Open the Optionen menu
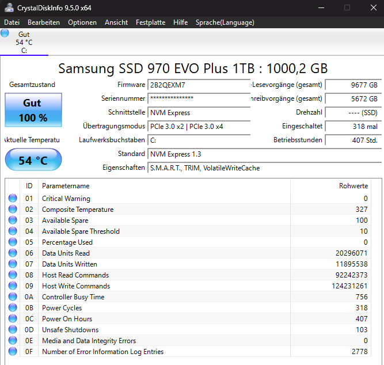 [x=82, y=22]
